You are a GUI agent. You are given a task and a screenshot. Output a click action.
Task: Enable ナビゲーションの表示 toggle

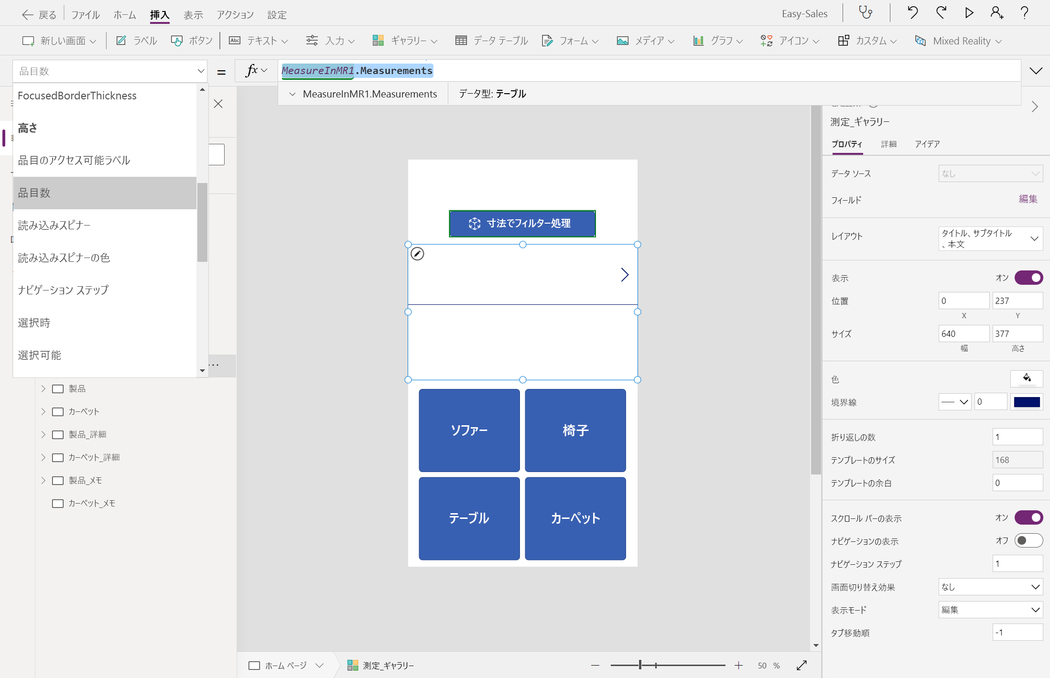pyautogui.click(x=1028, y=540)
